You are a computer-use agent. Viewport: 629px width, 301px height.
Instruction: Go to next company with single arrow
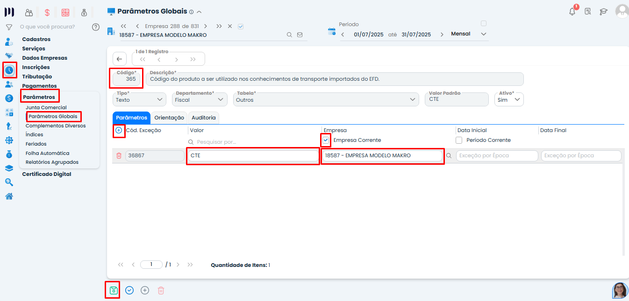tap(206, 27)
